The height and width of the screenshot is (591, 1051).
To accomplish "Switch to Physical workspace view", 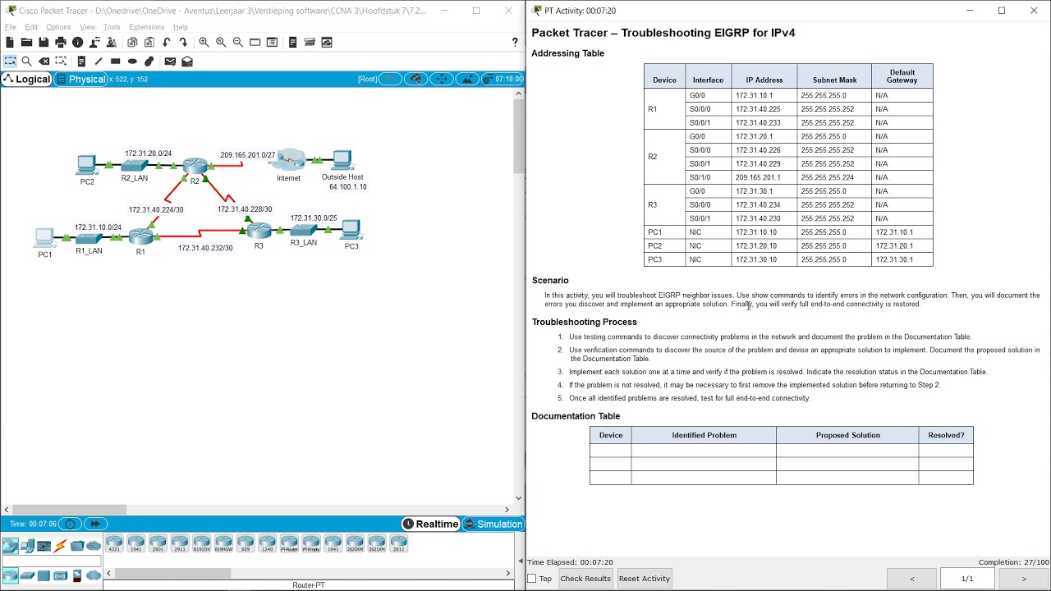I will (80, 80).
